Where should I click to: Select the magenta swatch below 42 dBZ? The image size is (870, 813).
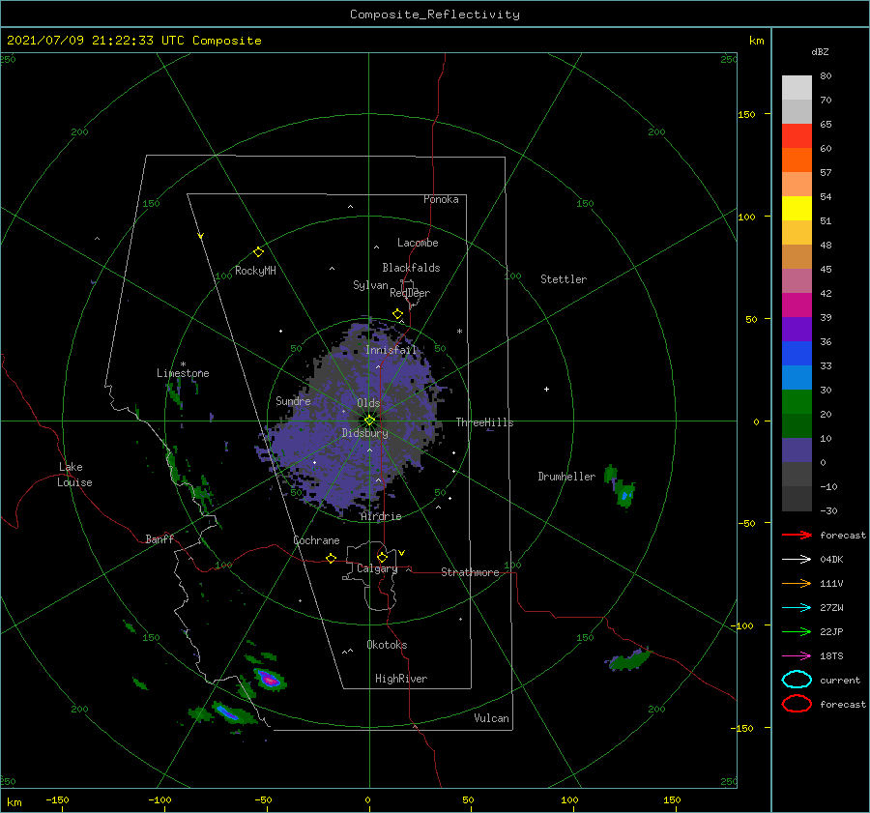[797, 305]
